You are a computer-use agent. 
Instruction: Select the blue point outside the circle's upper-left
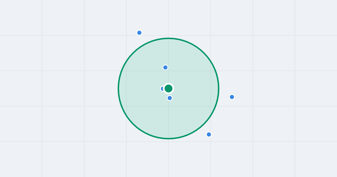(x=139, y=33)
